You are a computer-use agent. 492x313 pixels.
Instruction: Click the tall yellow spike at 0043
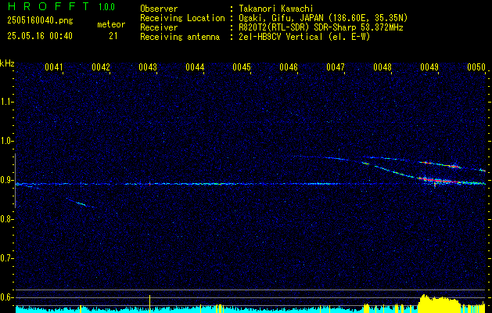click(x=150, y=304)
